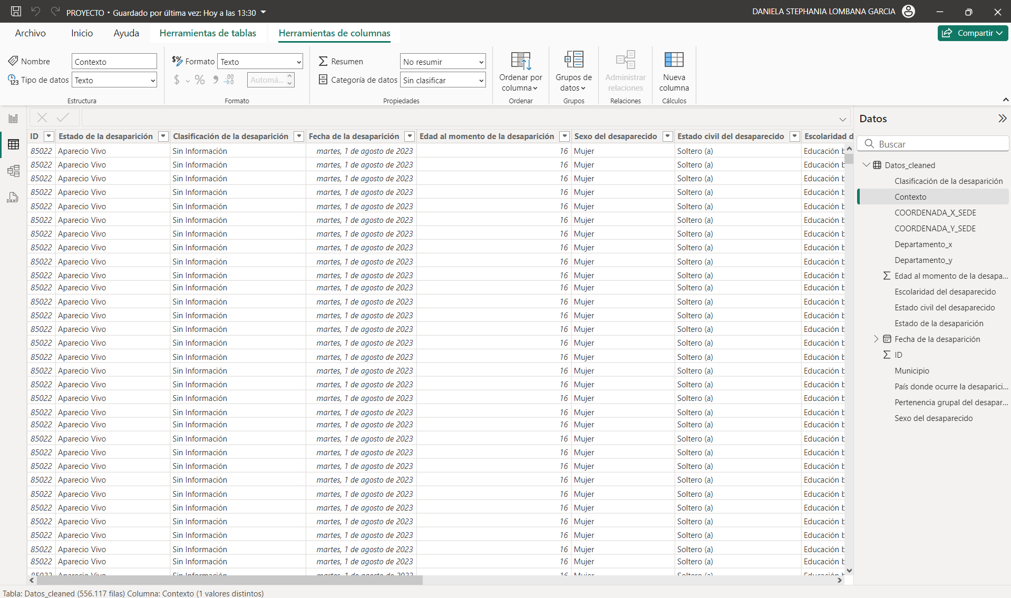
Task: Open DAX query view in sidebar
Action: pyautogui.click(x=13, y=198)
